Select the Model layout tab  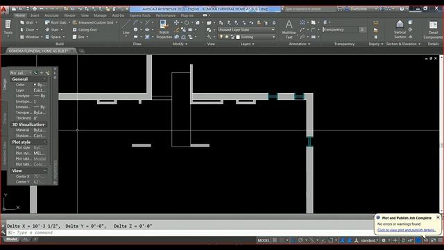[x=11, y=239]
